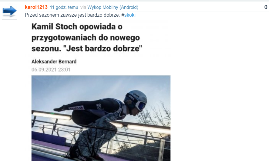
Task: Click the article date 06.09.2021 23:01
Action: (51, 70)
